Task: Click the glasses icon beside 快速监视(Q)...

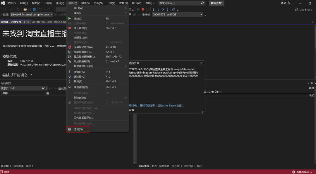Action: pos(70,87)
